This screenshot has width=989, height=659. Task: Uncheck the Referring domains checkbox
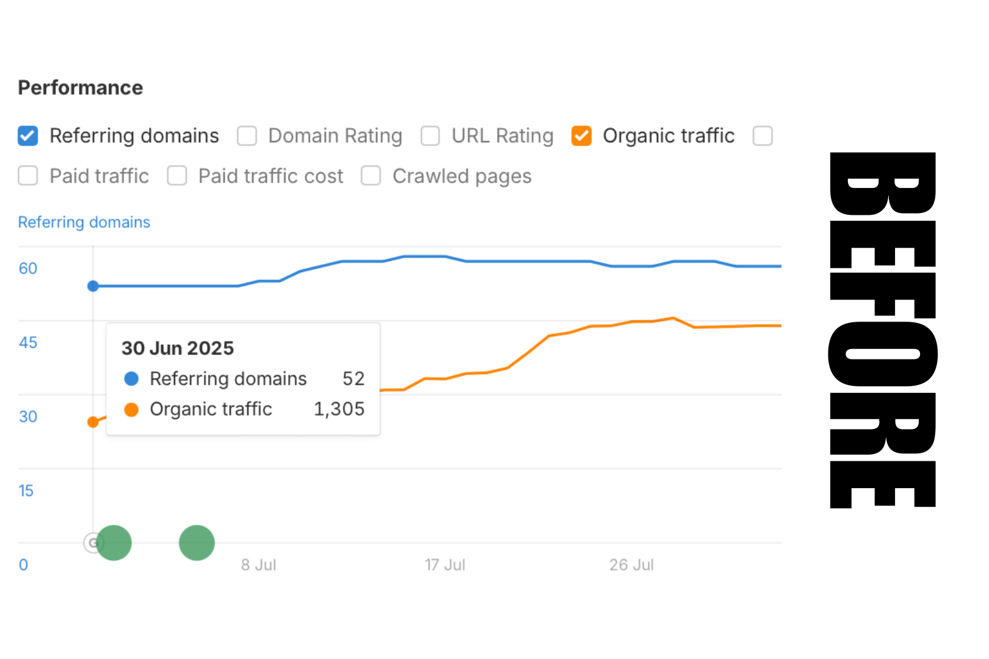click(28, 136)
